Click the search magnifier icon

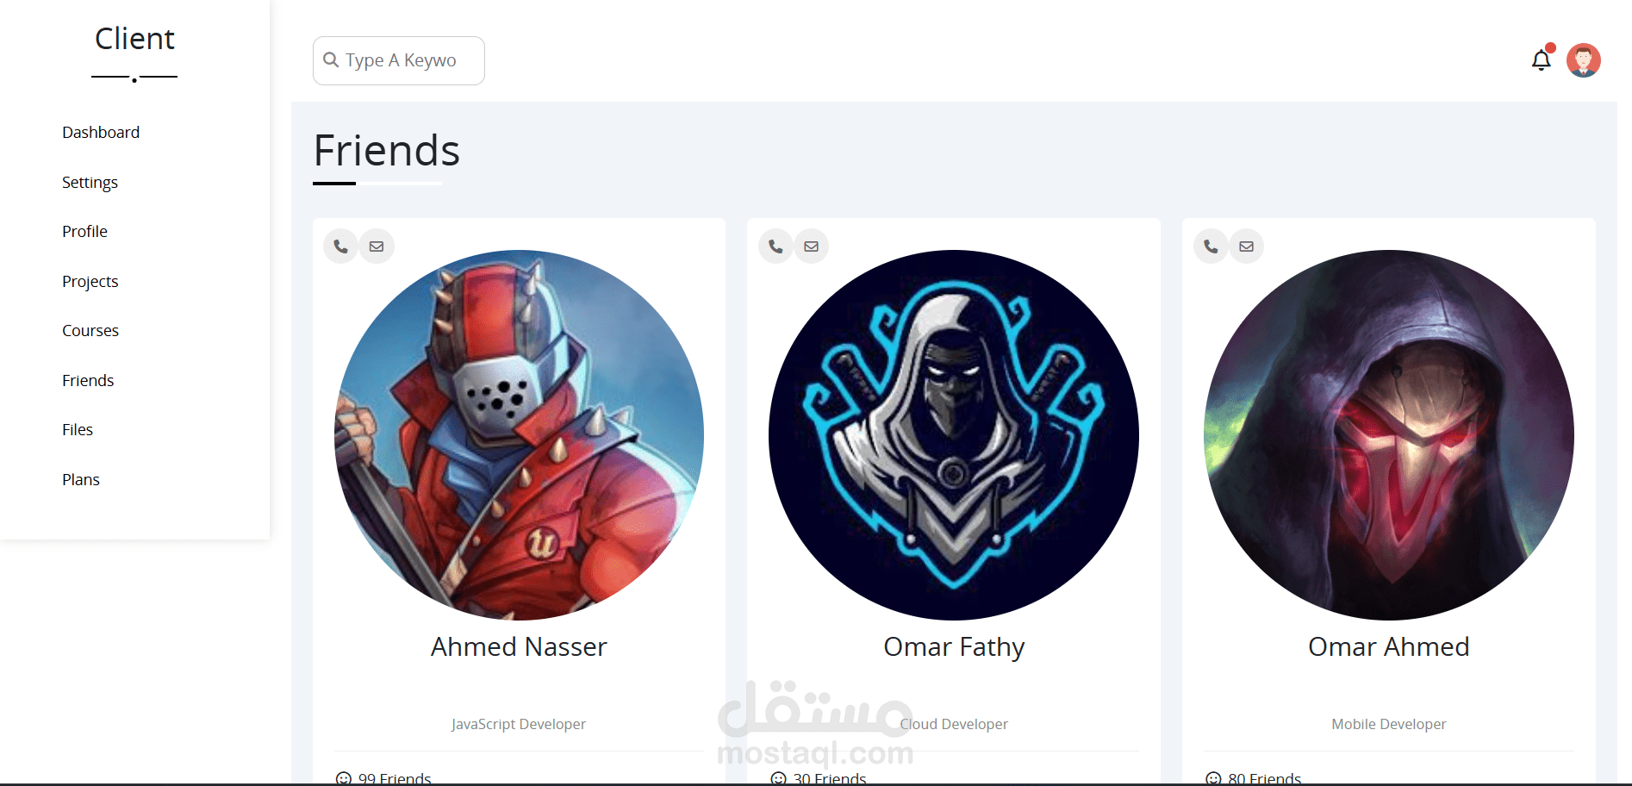click(330, 59)
